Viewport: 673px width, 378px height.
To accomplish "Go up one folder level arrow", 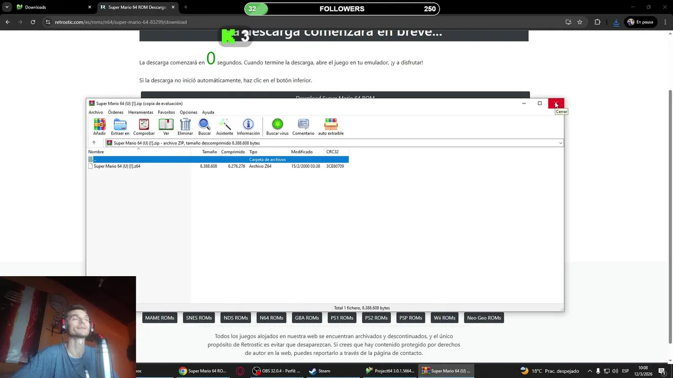I will pyautogui.click(x=94, y=143).
